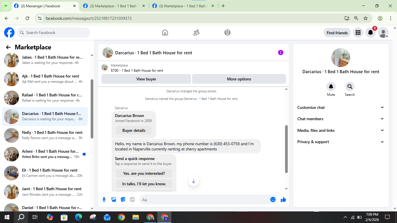Click the Search Facebook field

tap(53, 33)
